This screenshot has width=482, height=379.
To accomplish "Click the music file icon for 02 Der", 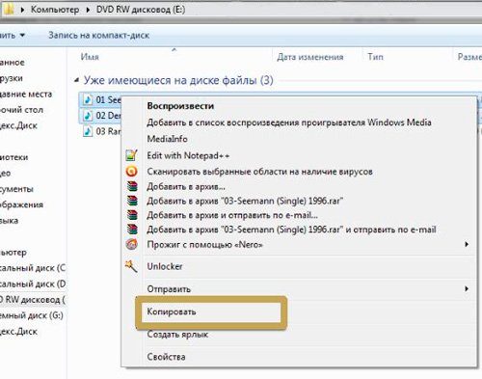I will tap(88, 116).
